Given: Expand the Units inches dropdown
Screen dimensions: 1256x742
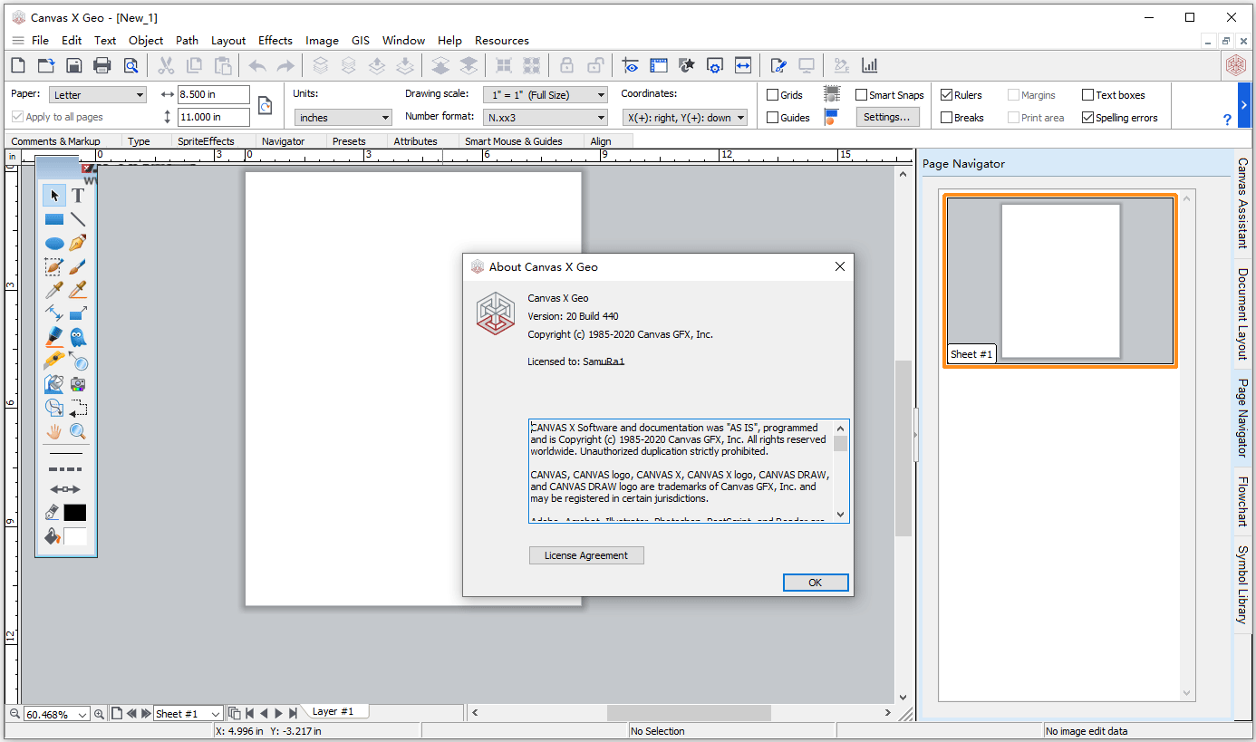Looking at the screenshot, I should click(x=343, y=118).
